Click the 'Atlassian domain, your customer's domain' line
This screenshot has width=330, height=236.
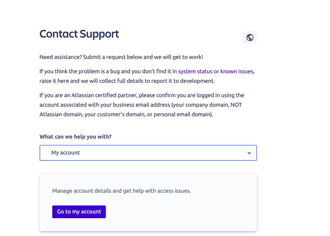click(x=126, y=115)
